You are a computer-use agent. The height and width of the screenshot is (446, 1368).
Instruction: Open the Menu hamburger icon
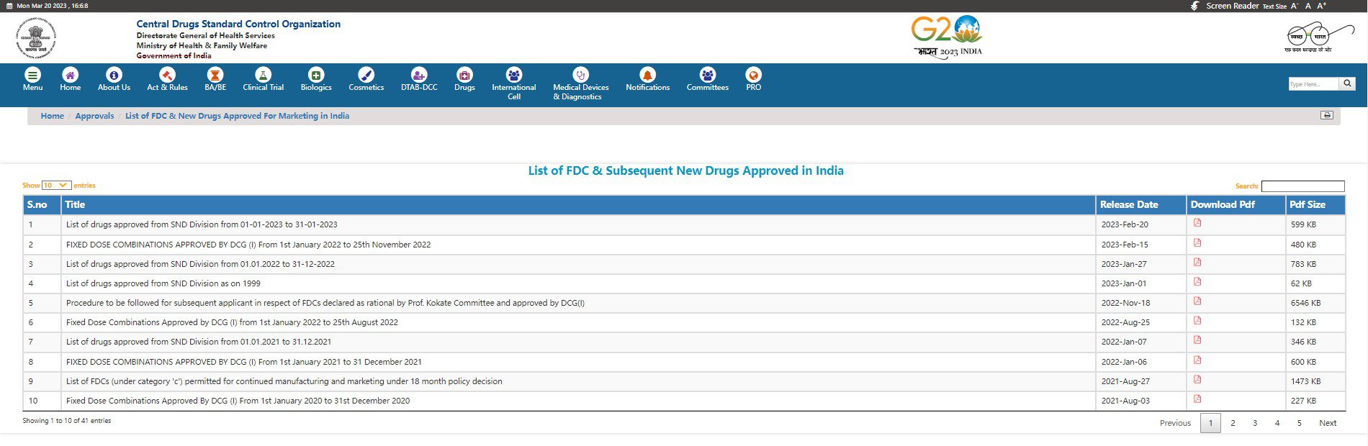point(32,75)
